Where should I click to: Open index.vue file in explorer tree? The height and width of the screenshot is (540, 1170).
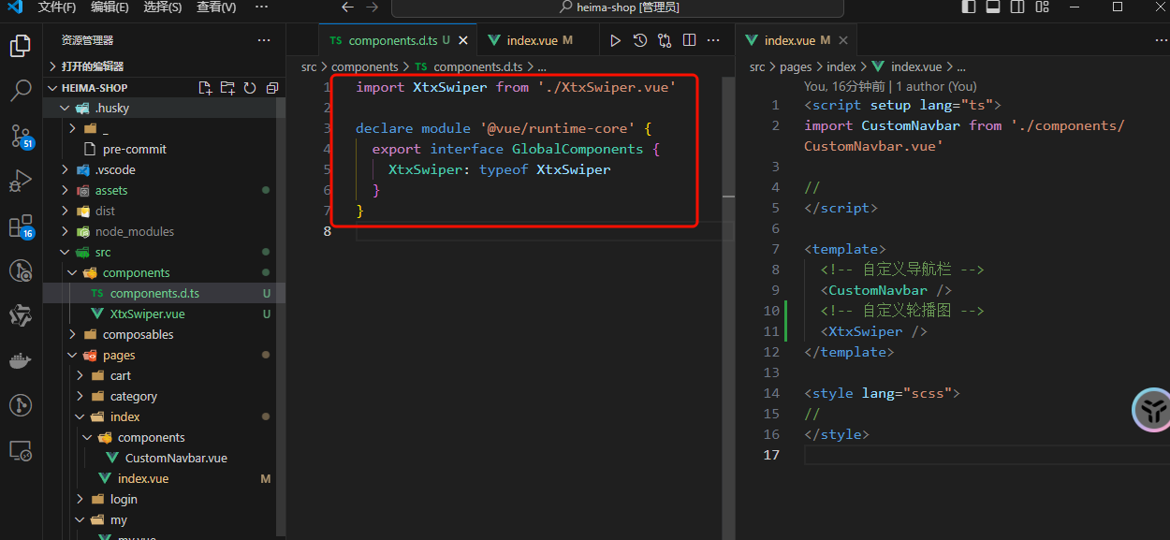pos(164,478)
